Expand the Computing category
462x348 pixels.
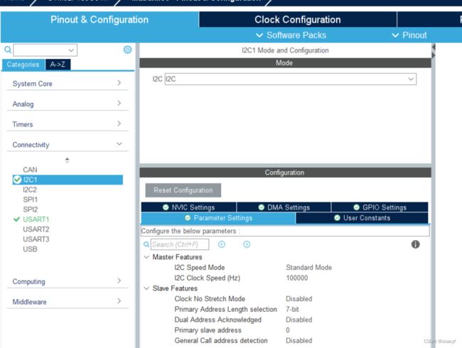coord(68,281)
